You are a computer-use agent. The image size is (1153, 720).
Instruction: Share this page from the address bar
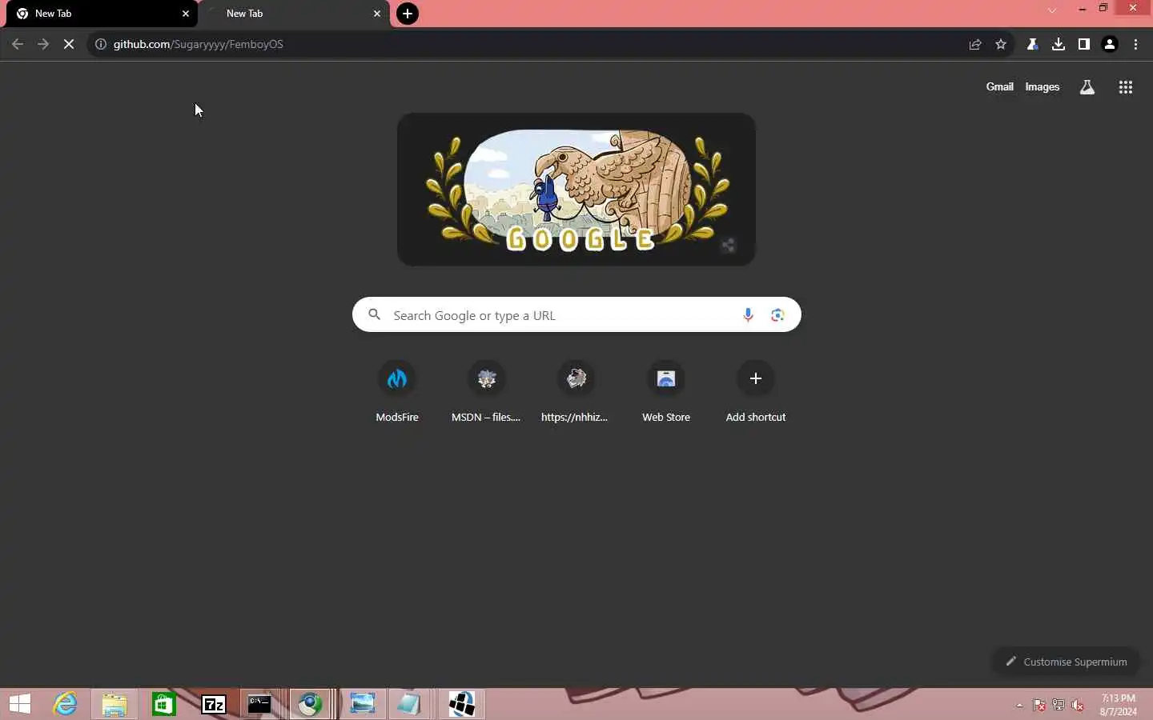coord(975,45)
